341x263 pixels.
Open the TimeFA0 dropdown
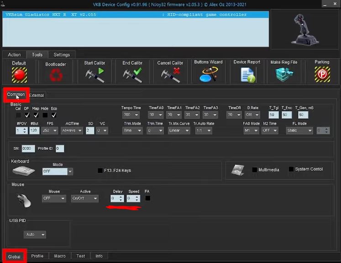(x=156, y=115)
